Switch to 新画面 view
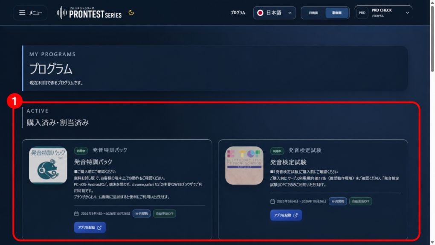The height and width of the screenshot is (245, 435). pos(337,13)
